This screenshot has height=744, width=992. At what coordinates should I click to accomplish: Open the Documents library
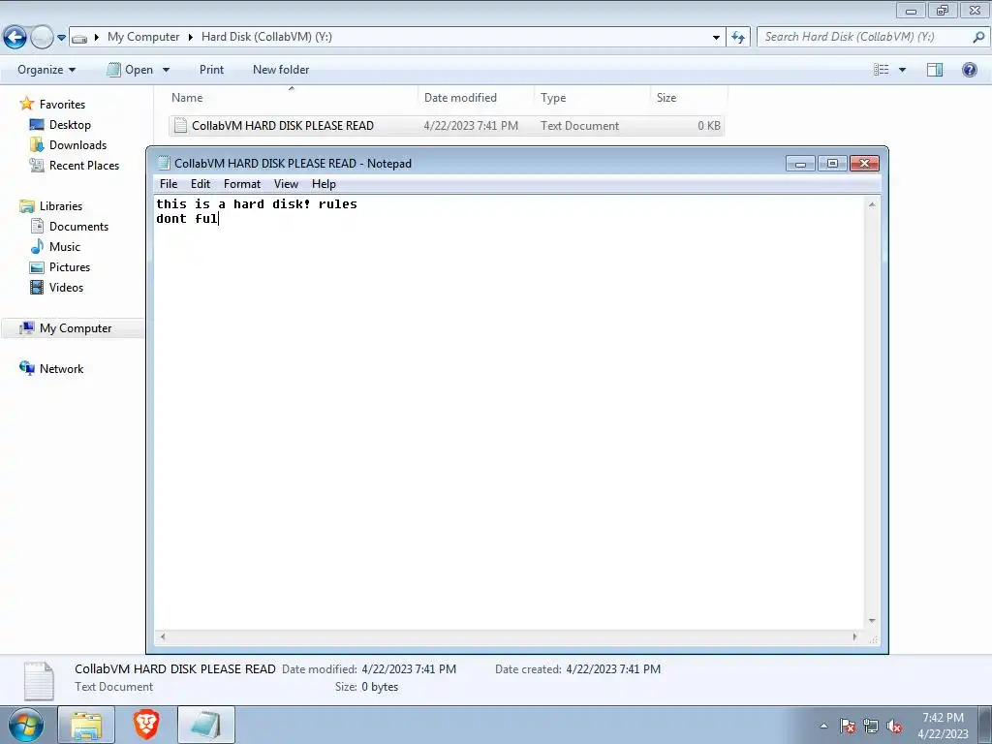click(x=78, y=227)
